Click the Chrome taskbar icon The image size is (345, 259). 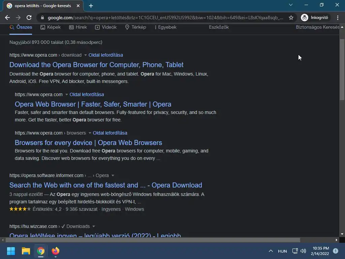(x=41, y=251)
